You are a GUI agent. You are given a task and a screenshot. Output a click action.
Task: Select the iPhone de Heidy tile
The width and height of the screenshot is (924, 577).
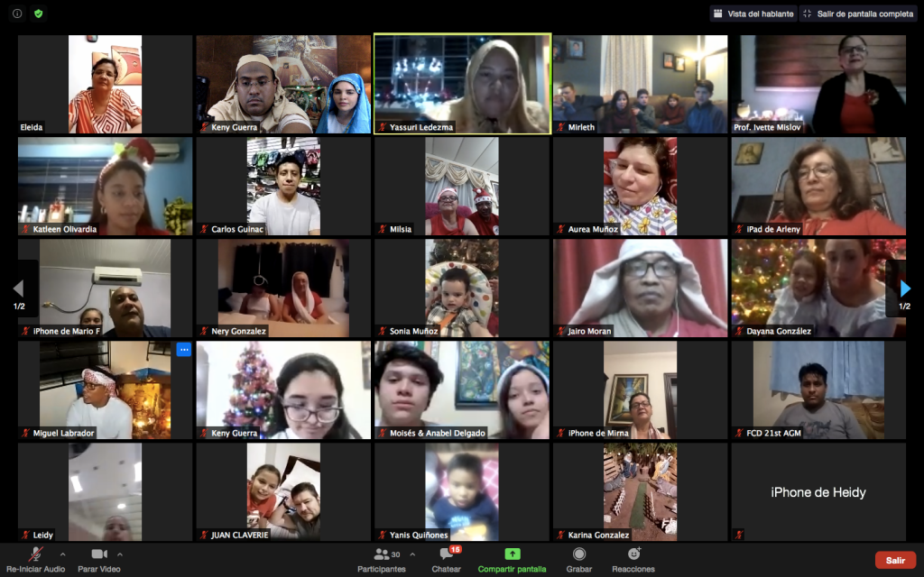coord(818,492)
